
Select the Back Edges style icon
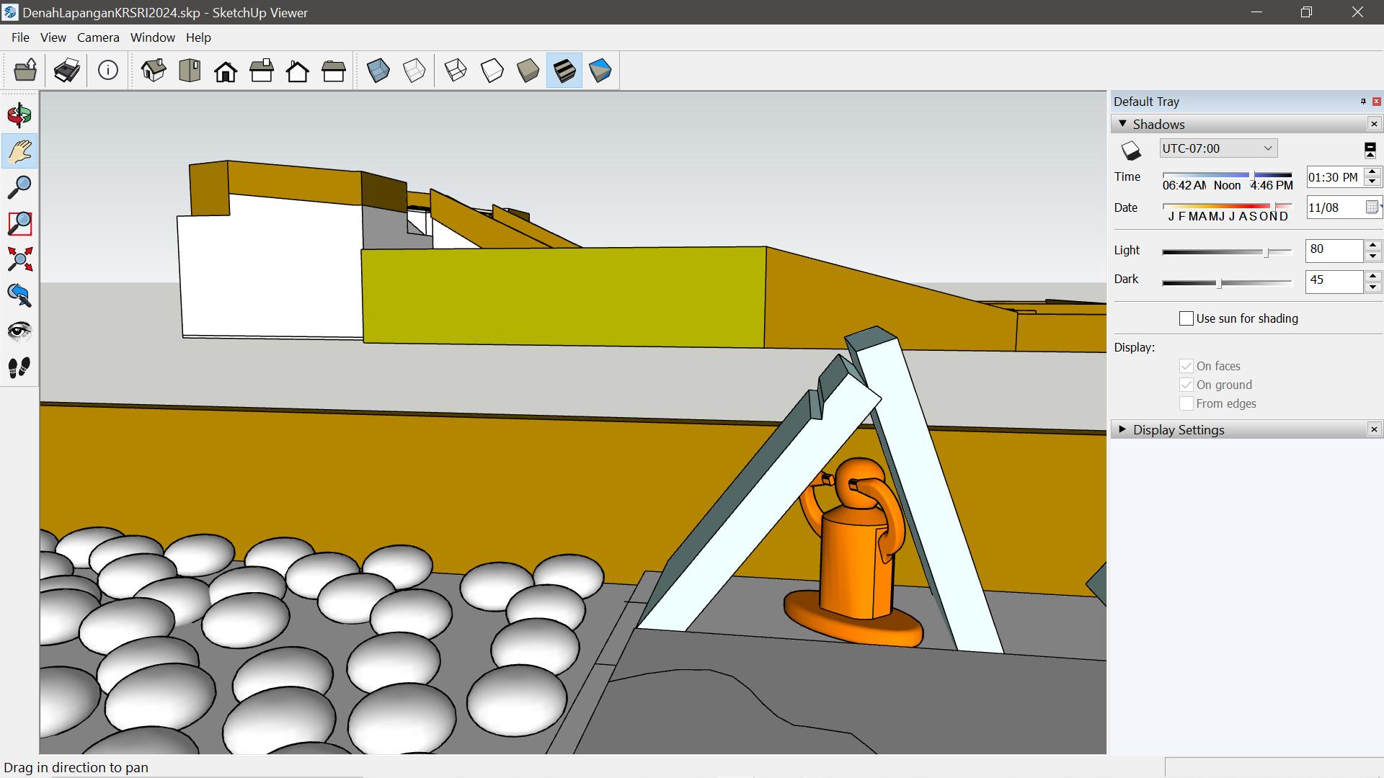pos(414,71)
